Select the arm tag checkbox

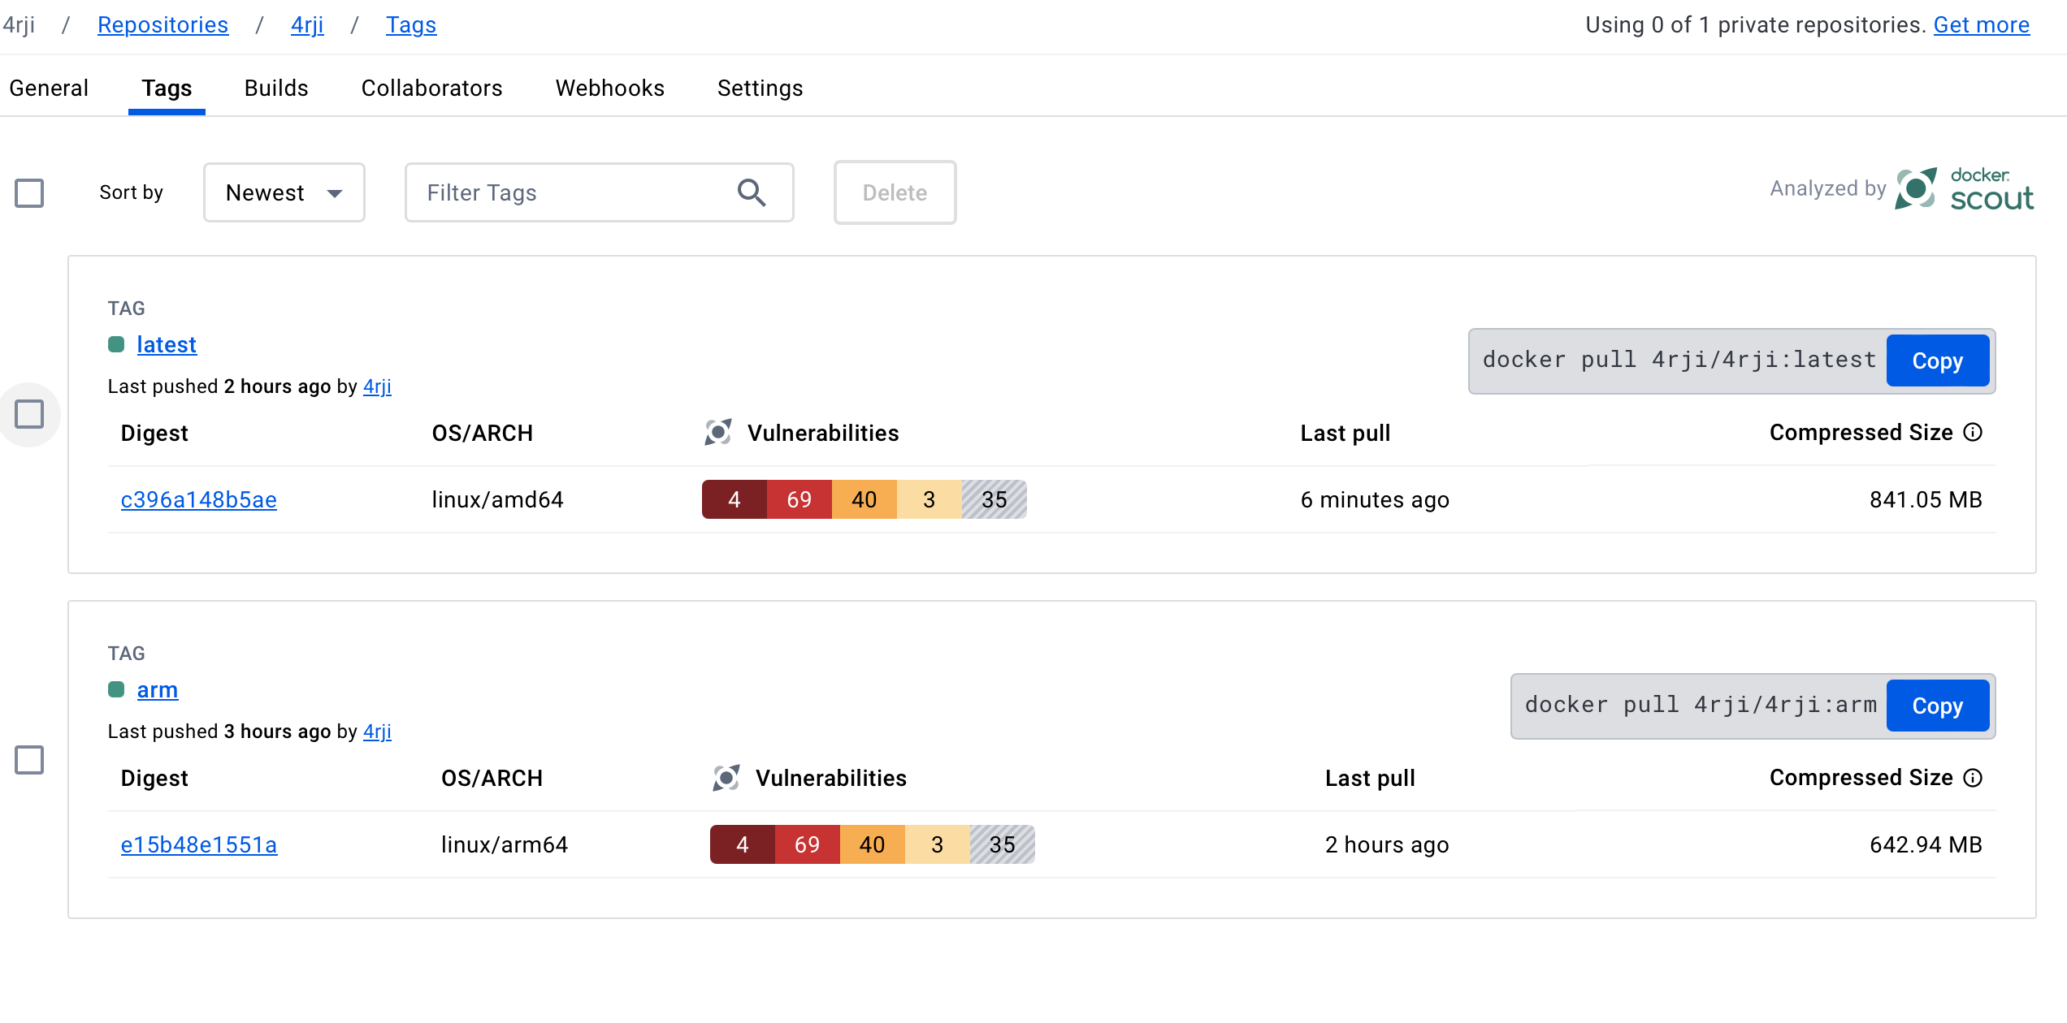(x=29, y=760)
